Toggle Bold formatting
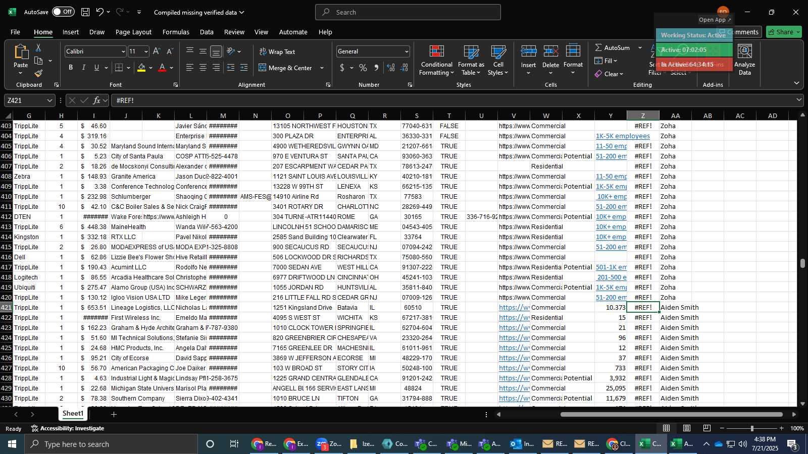Image resolution: width=808 pixels, height=454 pixels. tap(71, 68)
